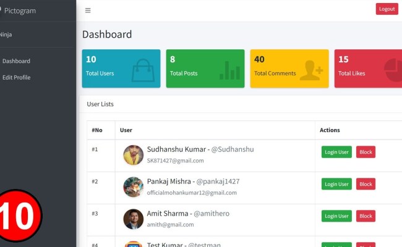
Task: Select the Total Likes card label
Action: 351,73
